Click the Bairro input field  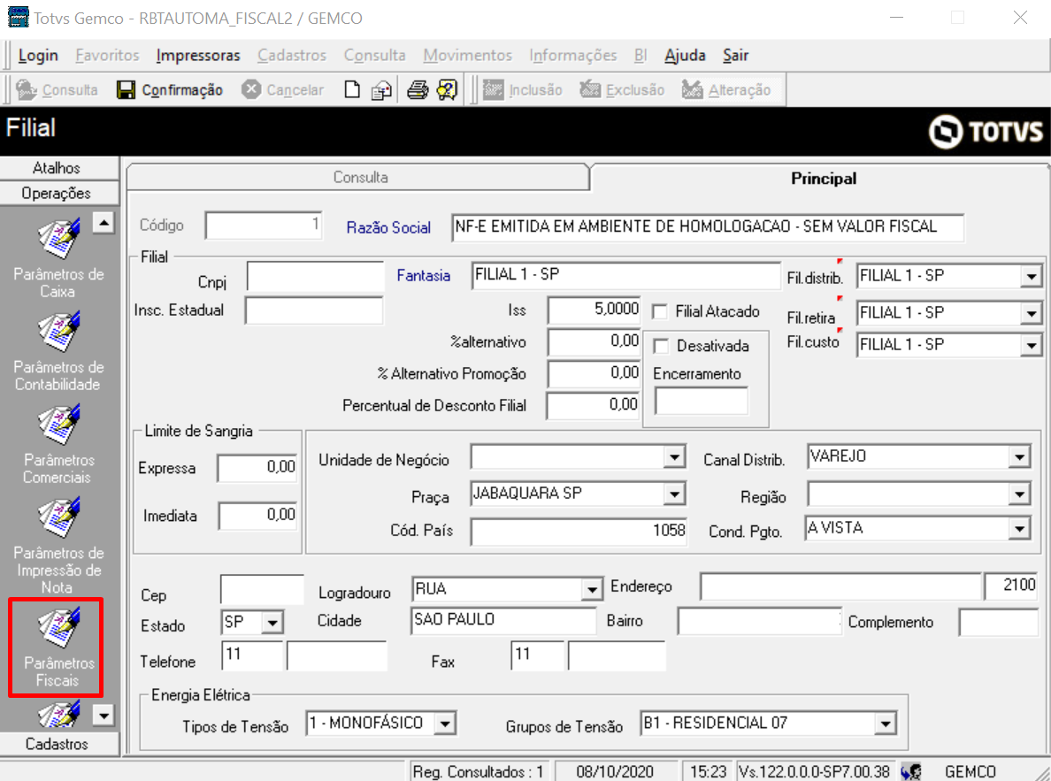[759, 622]
